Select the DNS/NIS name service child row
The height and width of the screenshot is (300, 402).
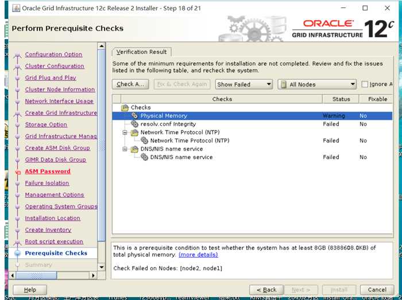(x=252, y=157)
